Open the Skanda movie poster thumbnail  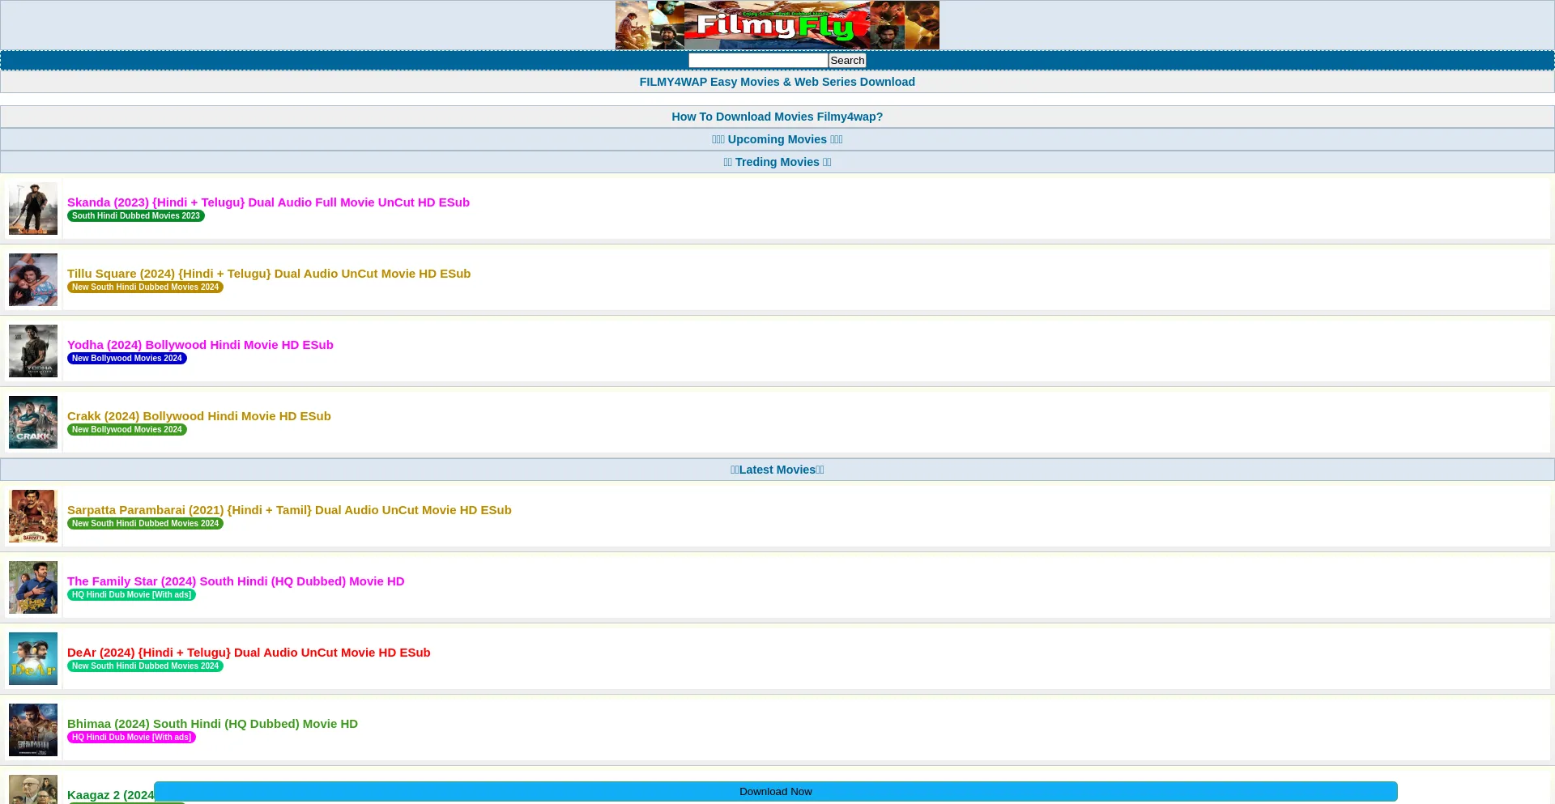(33, 209)
